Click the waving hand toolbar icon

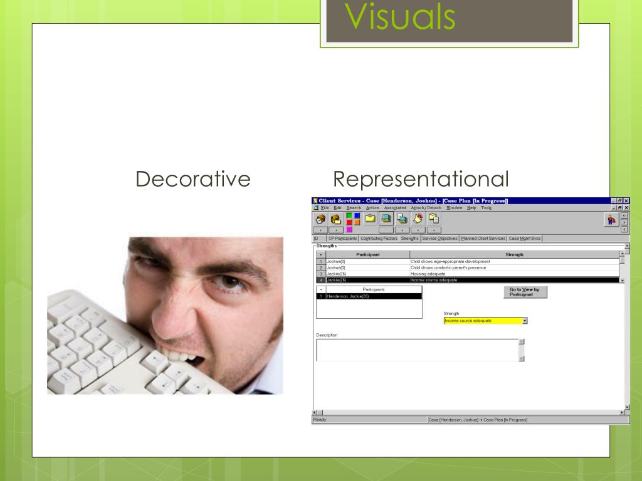click(x=418, y=219)
